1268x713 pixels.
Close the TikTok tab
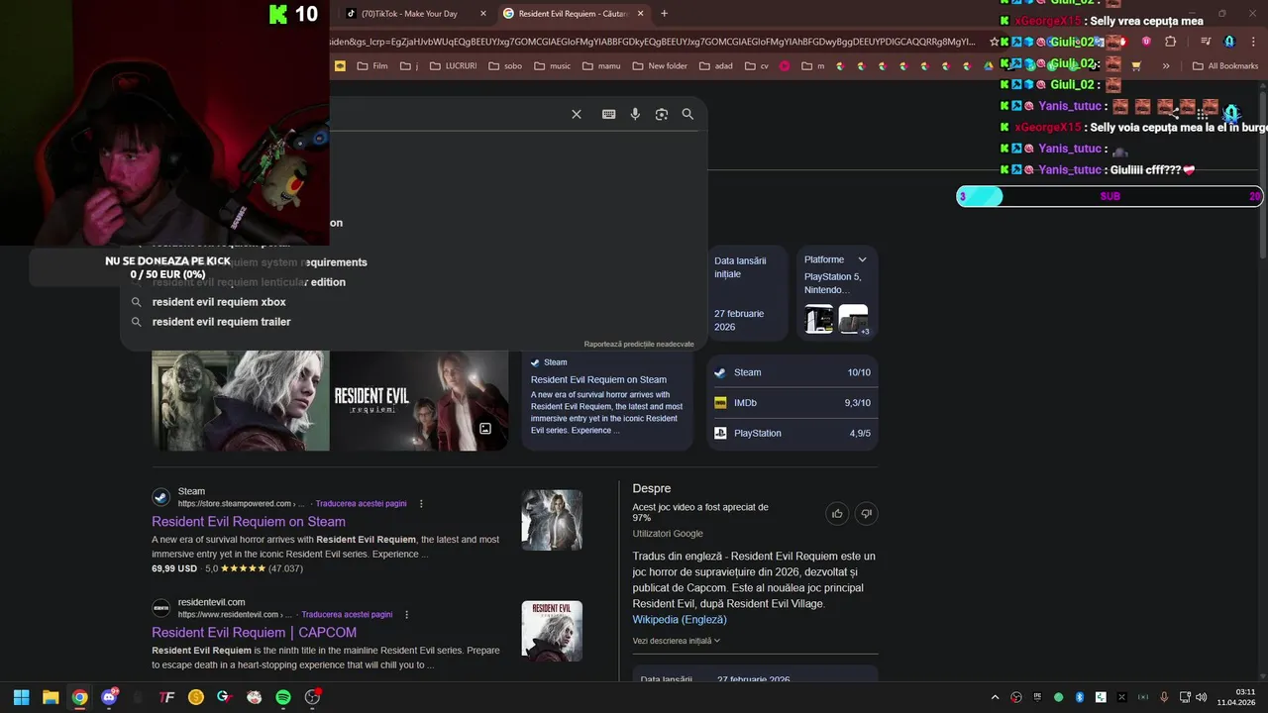coord(482,14)
